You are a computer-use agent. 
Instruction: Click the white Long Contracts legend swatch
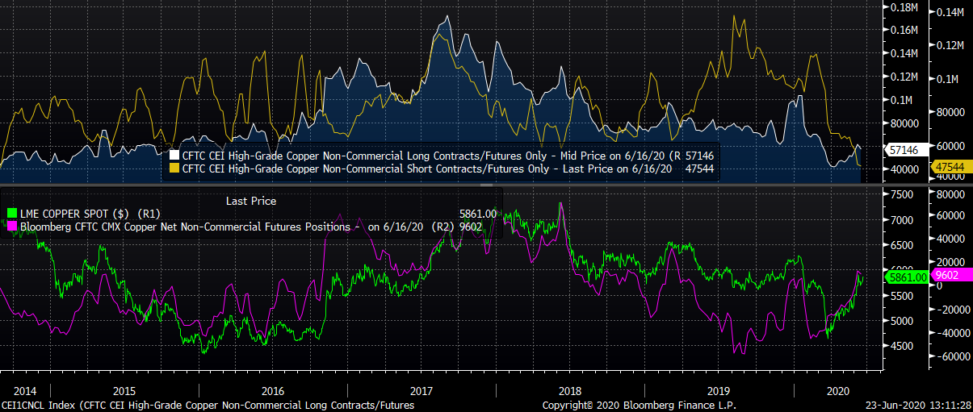coord(174,155)
